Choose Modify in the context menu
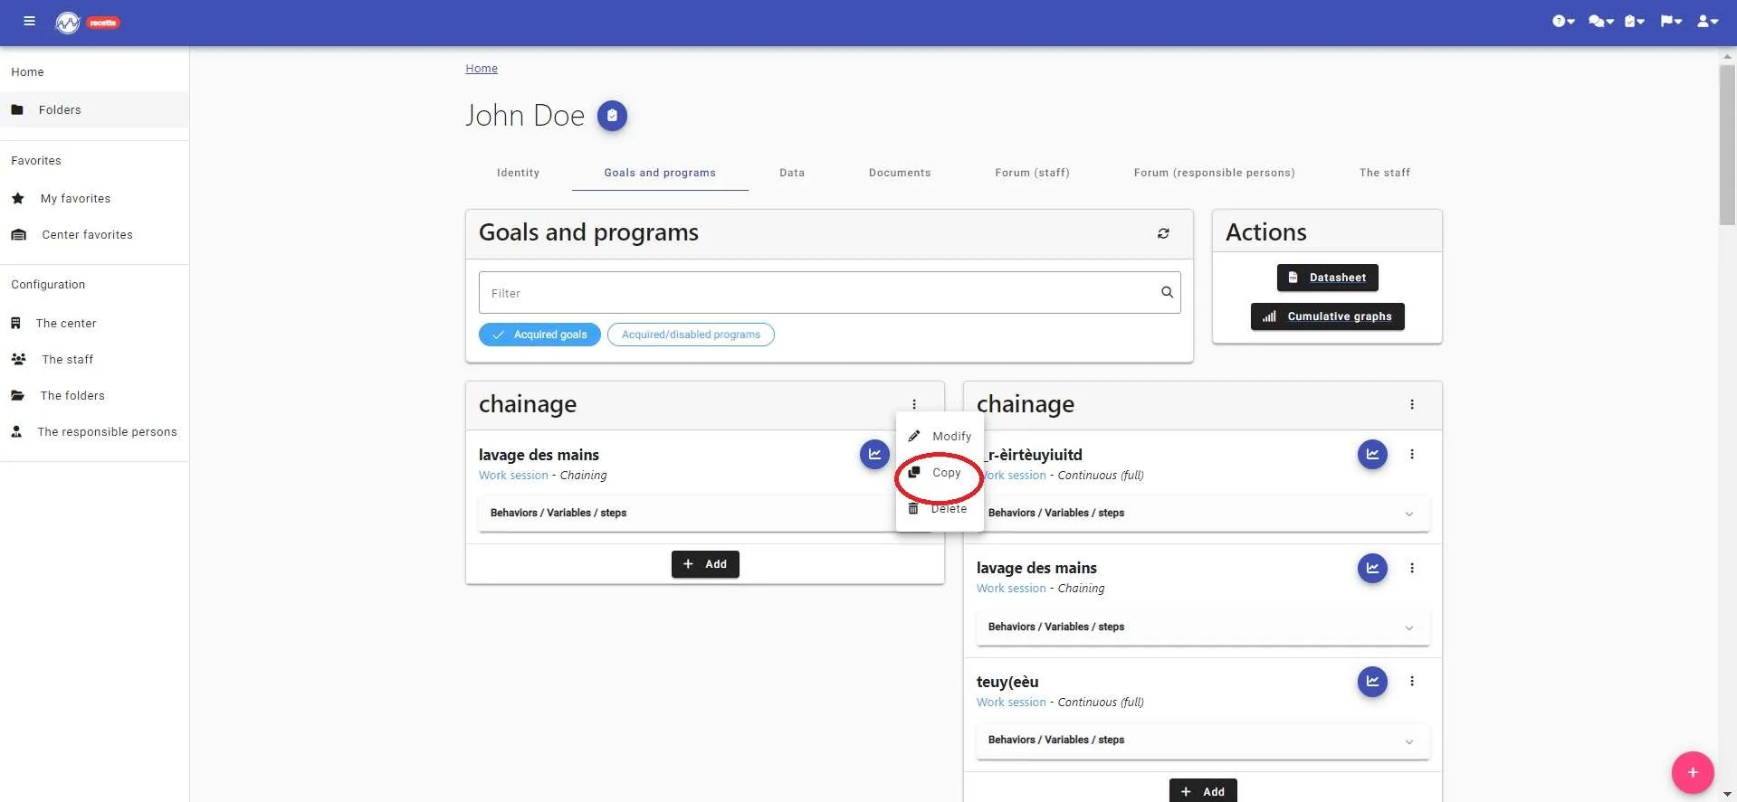Viewport: 1737px width, 802px height. (940, 437)
